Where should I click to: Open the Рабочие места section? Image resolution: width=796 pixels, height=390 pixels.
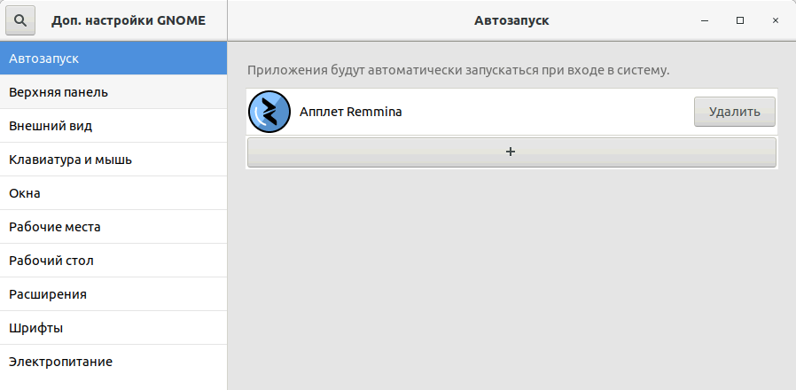(113, 227)
